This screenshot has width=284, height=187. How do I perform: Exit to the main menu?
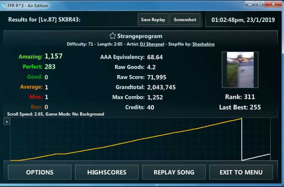click(x=241, y=172)
